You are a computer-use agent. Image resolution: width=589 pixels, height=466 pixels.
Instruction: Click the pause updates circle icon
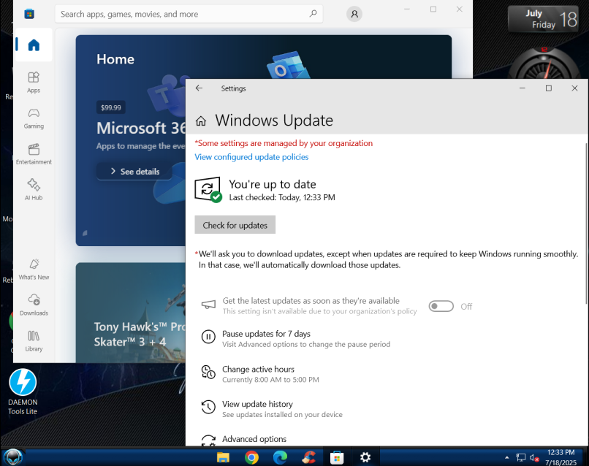point(208,337)
